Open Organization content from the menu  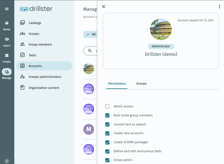[x=22, y=87]
